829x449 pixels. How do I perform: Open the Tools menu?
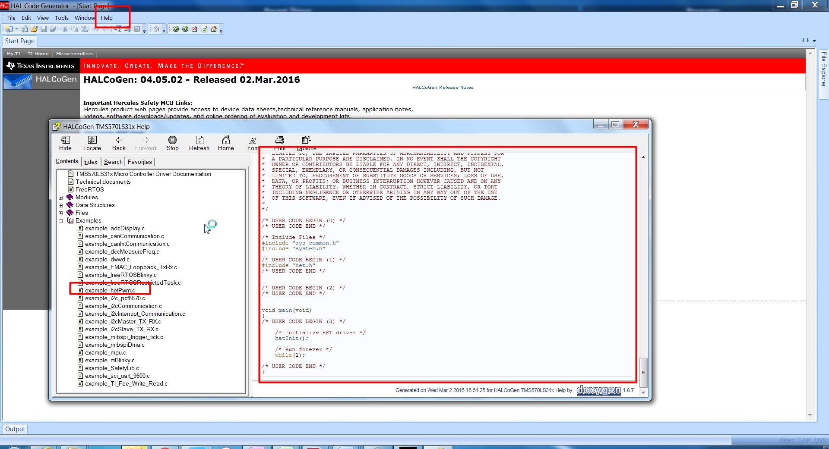[x=62, y=18]
